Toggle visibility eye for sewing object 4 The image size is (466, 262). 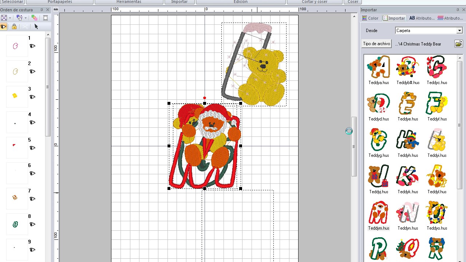pos(32,123)
